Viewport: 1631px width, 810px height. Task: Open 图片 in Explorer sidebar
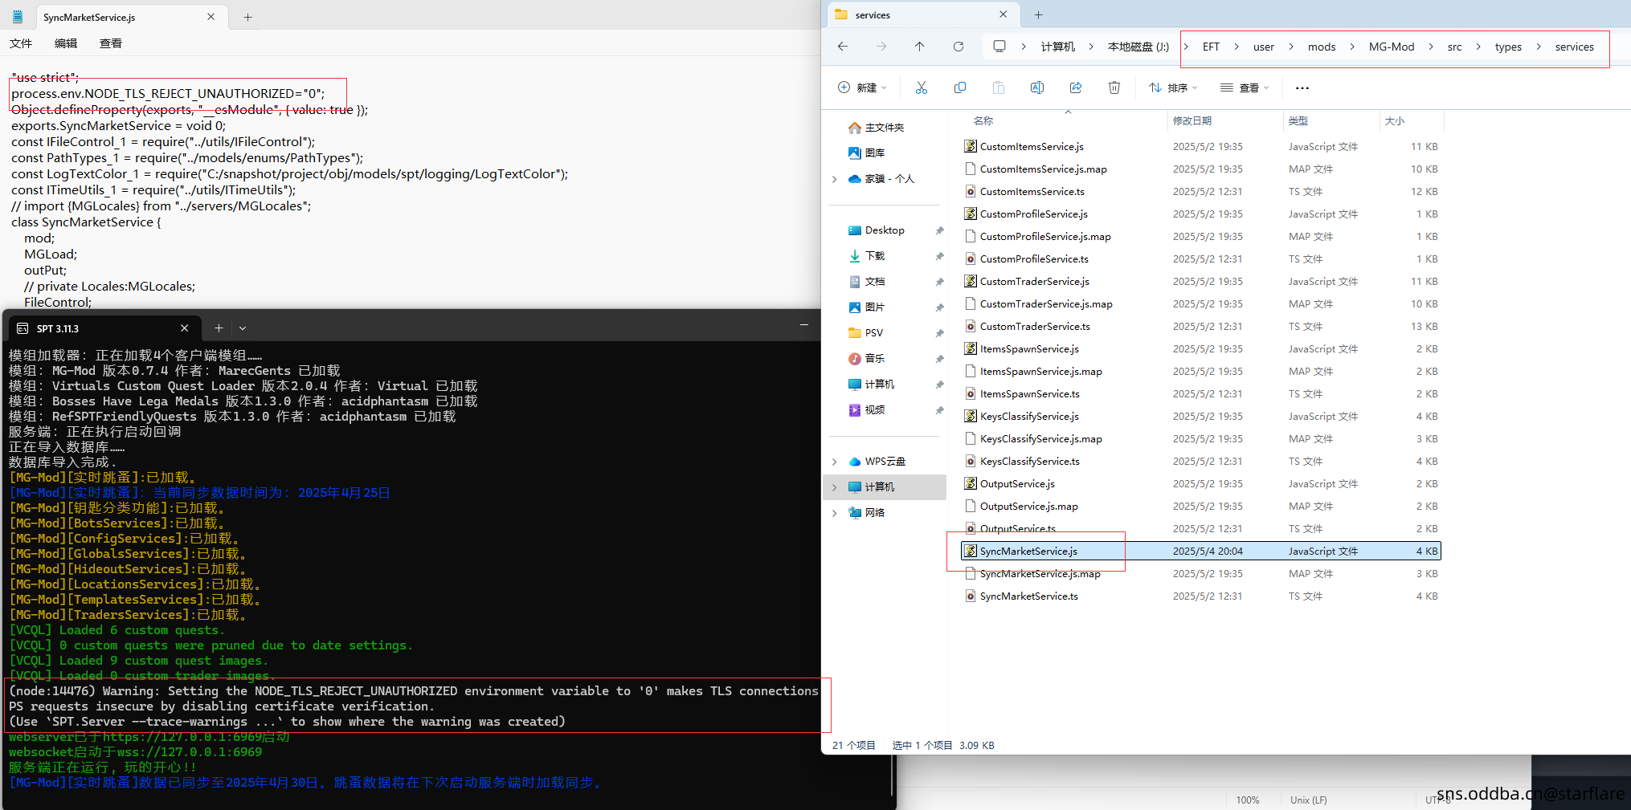874,307
